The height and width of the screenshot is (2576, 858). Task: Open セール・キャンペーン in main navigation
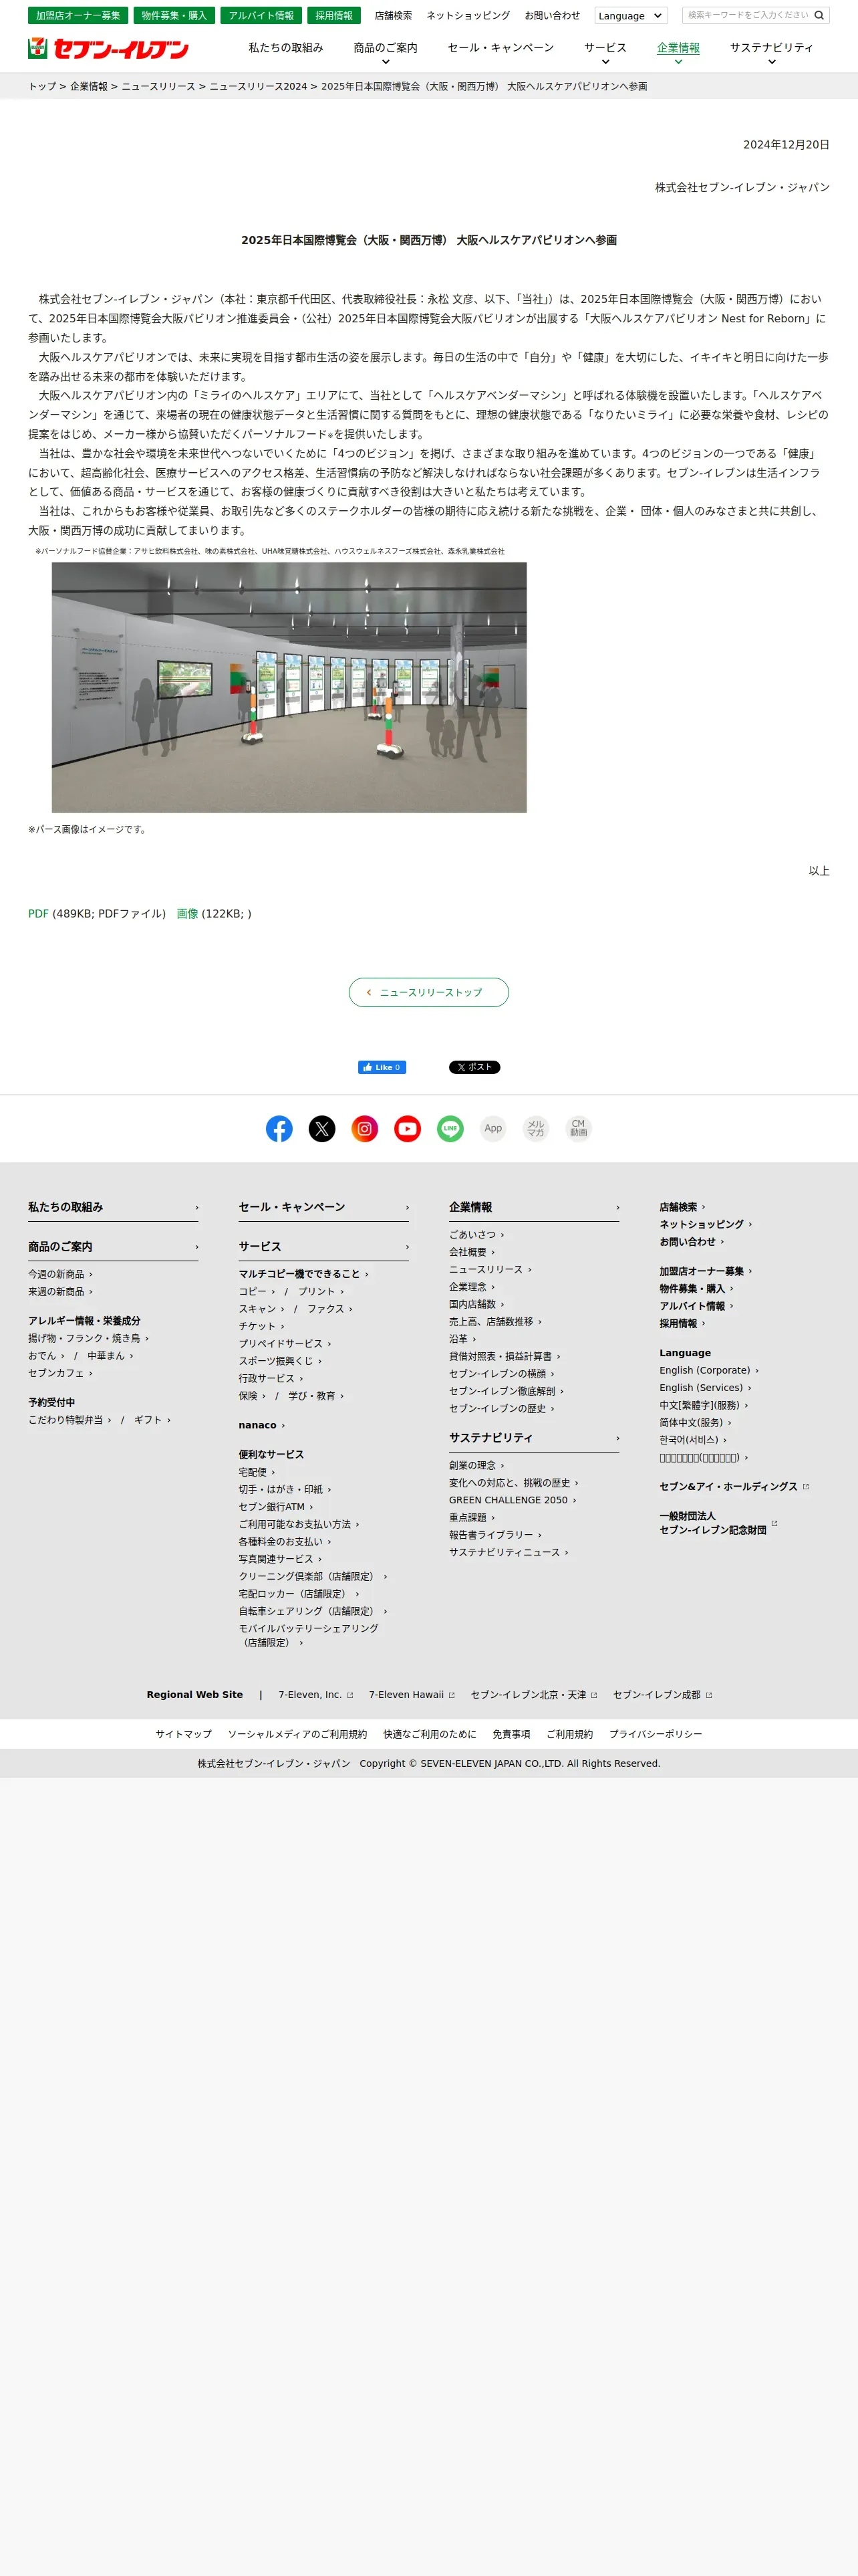[500, 48]
